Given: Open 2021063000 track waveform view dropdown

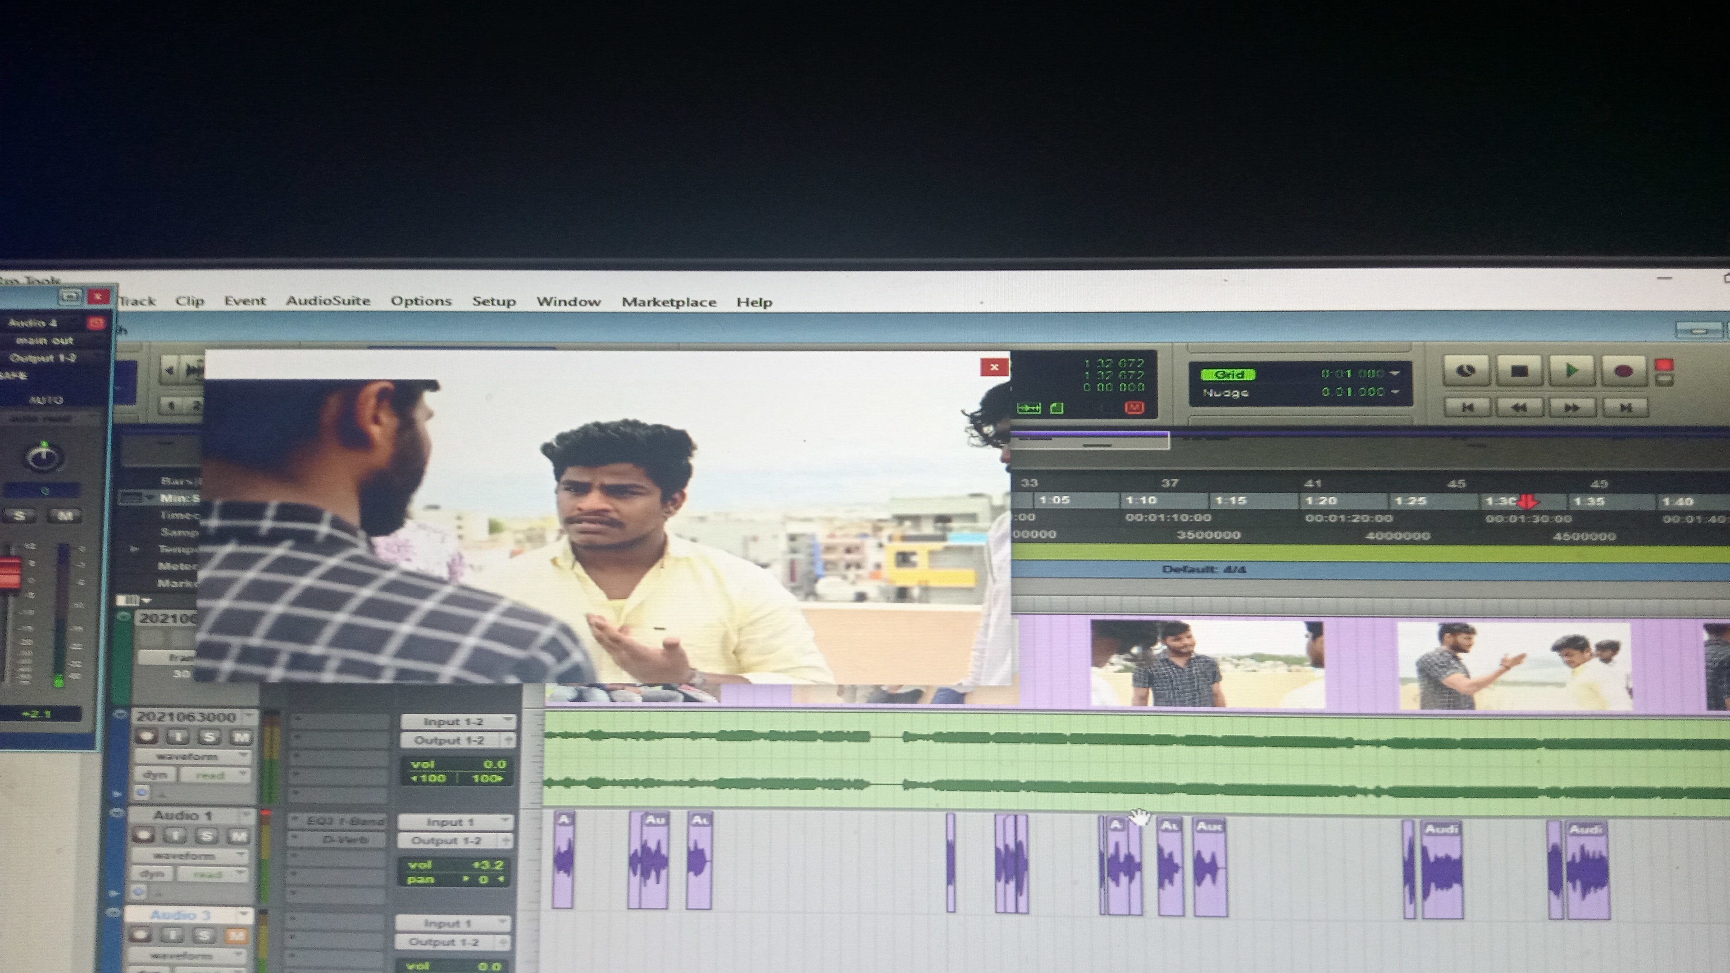Looking at the screenshot, I should click(192, 756).
